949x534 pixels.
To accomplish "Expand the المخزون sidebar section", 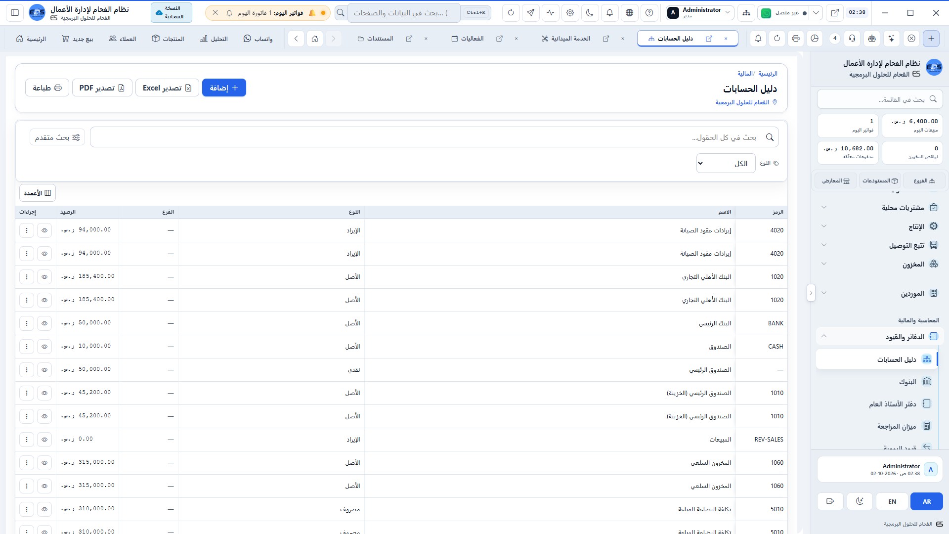I will point(880,264).
